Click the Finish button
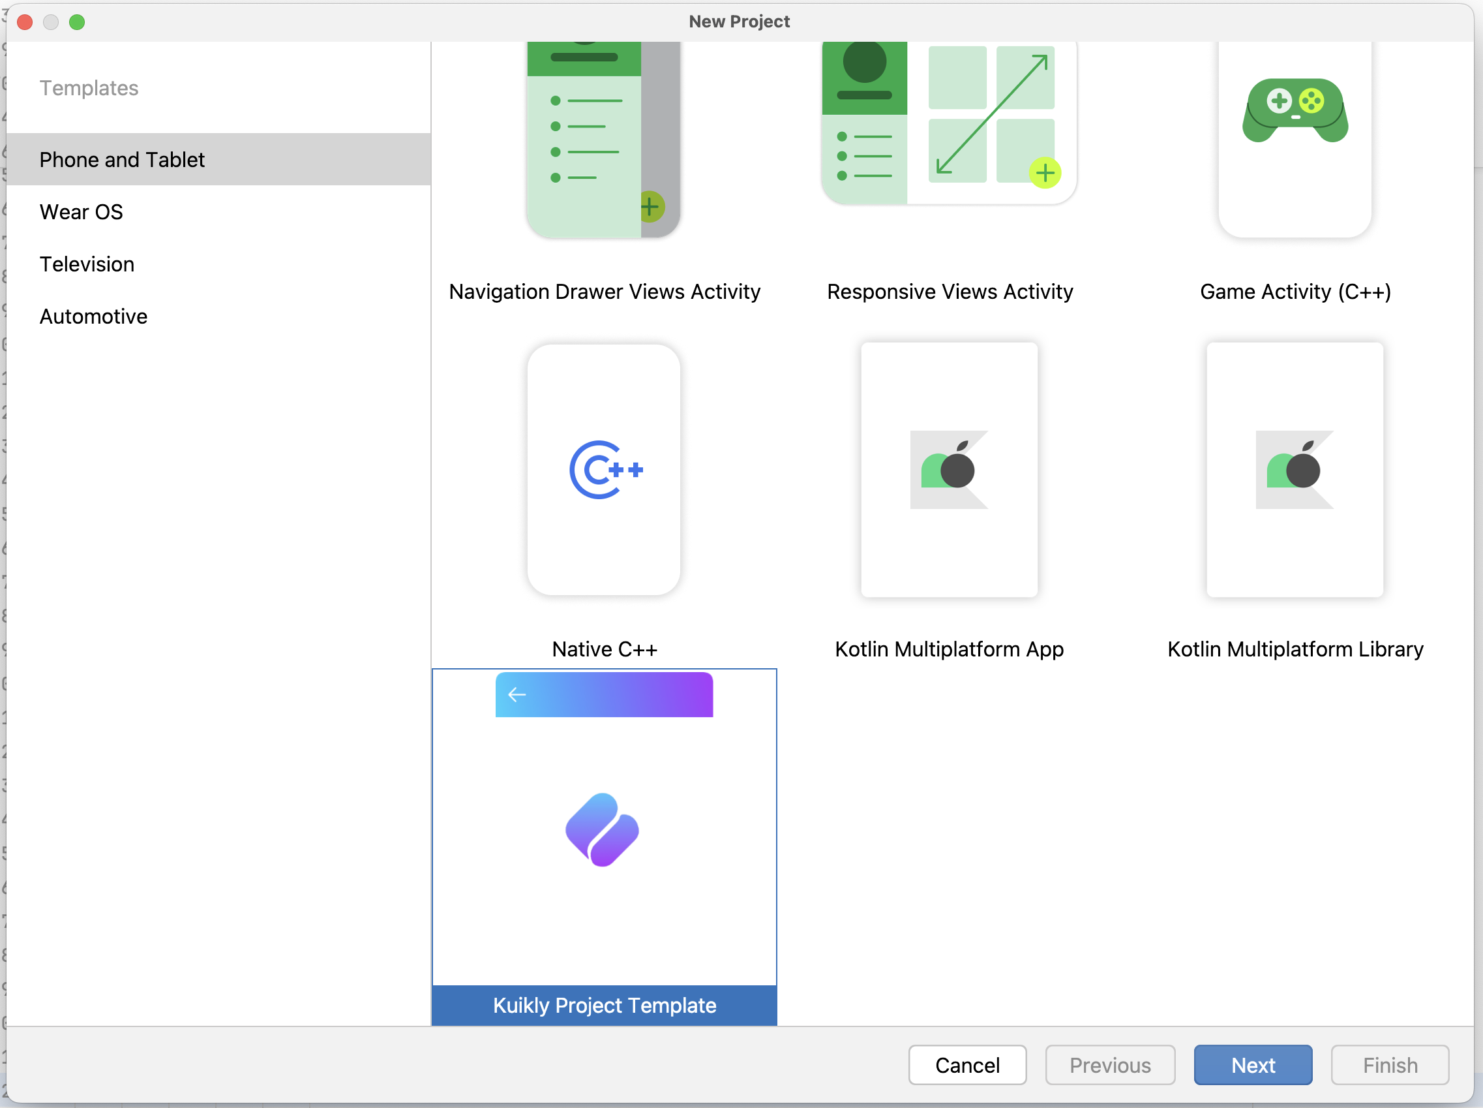This screenshot has height=1108, width=1483. [x=1390, y=1065]
